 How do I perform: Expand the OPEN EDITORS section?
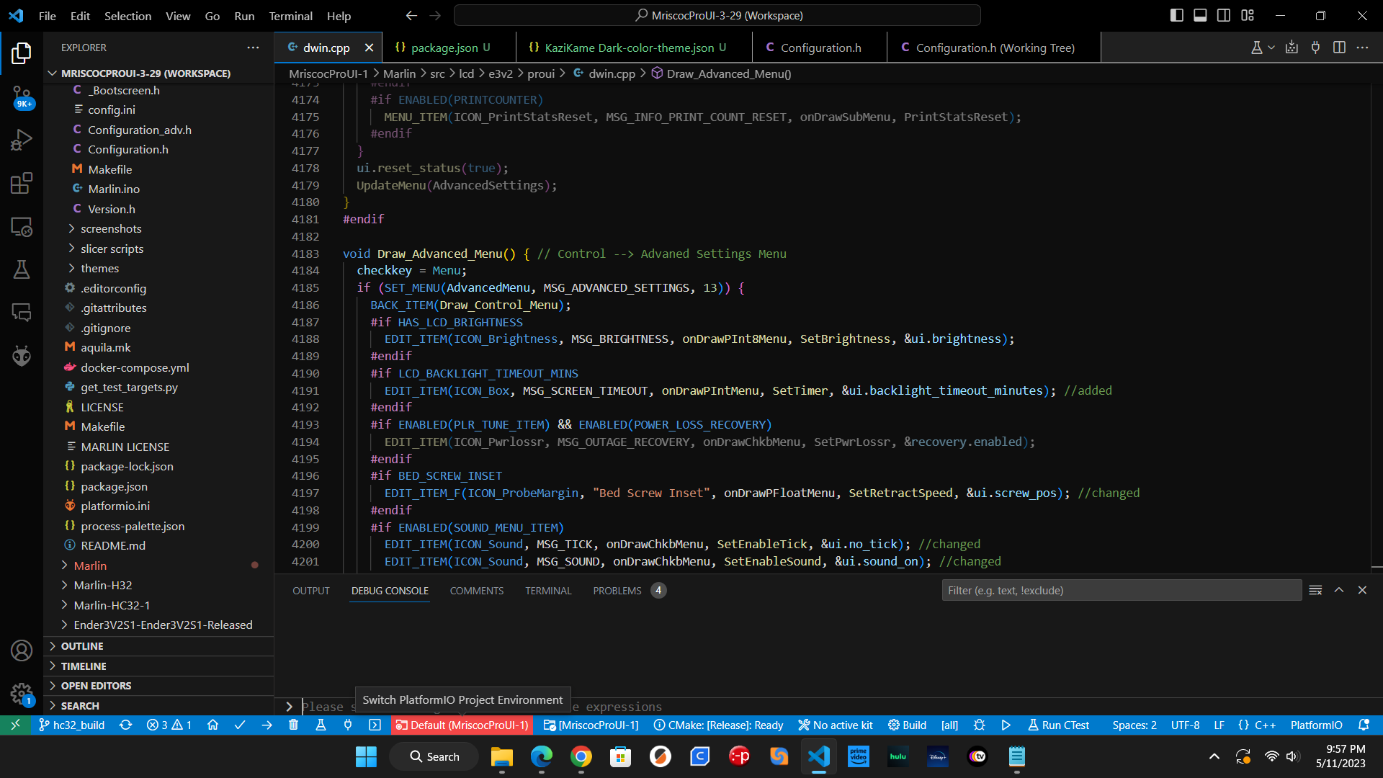[158, 686]
